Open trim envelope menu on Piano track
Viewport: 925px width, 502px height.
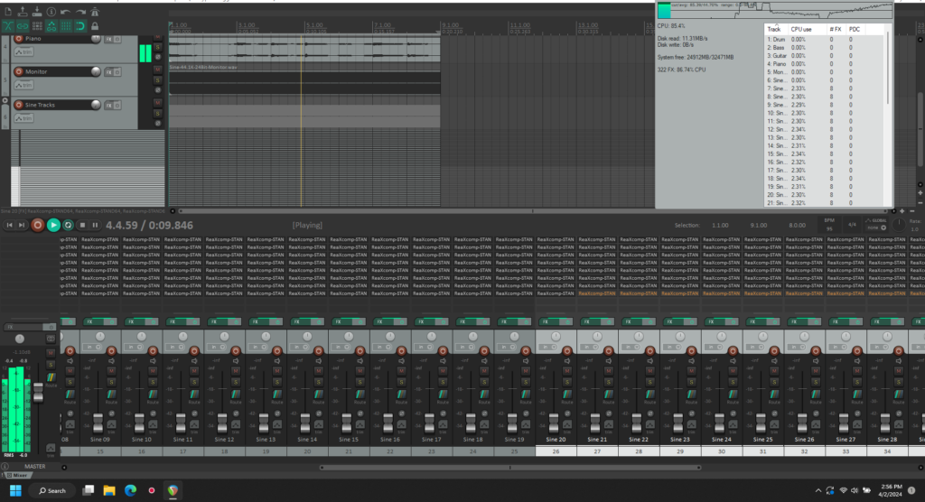click(x=23, y=51)
